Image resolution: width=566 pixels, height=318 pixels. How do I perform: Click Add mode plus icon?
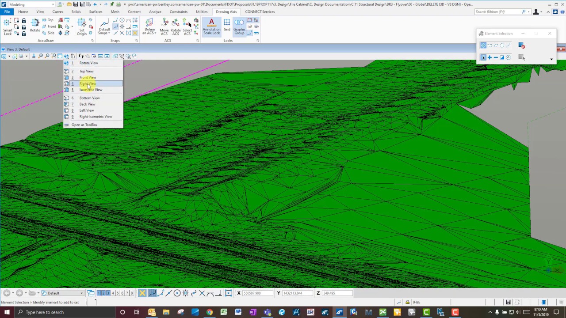490,57
